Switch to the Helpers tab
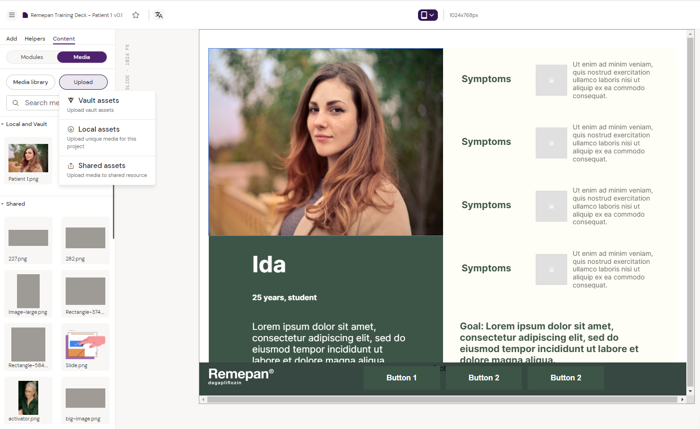This screenshot has width=700, height=429. 35,39
